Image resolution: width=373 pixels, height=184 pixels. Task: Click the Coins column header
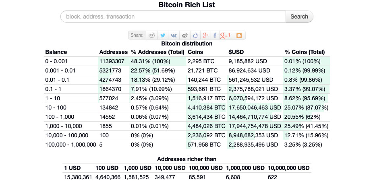tap(195, 52)
